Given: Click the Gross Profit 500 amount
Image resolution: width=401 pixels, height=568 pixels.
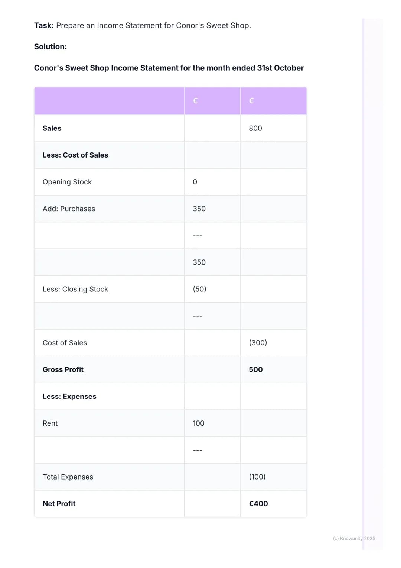Looking at the screenshot, I should click(256, 369).
